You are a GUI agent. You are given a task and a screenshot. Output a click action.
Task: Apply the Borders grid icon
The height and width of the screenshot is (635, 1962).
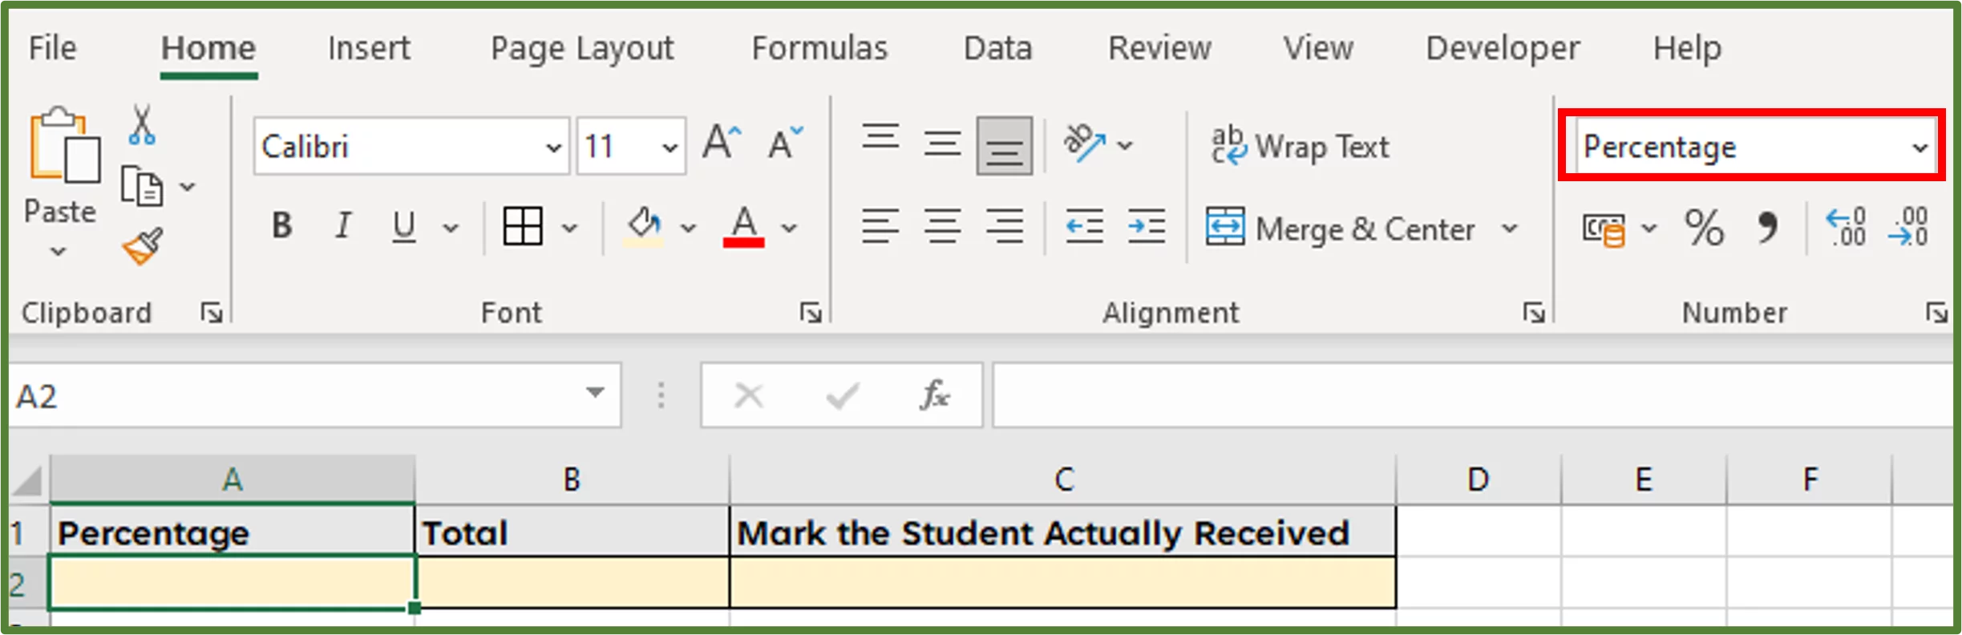tap(523, 227)
